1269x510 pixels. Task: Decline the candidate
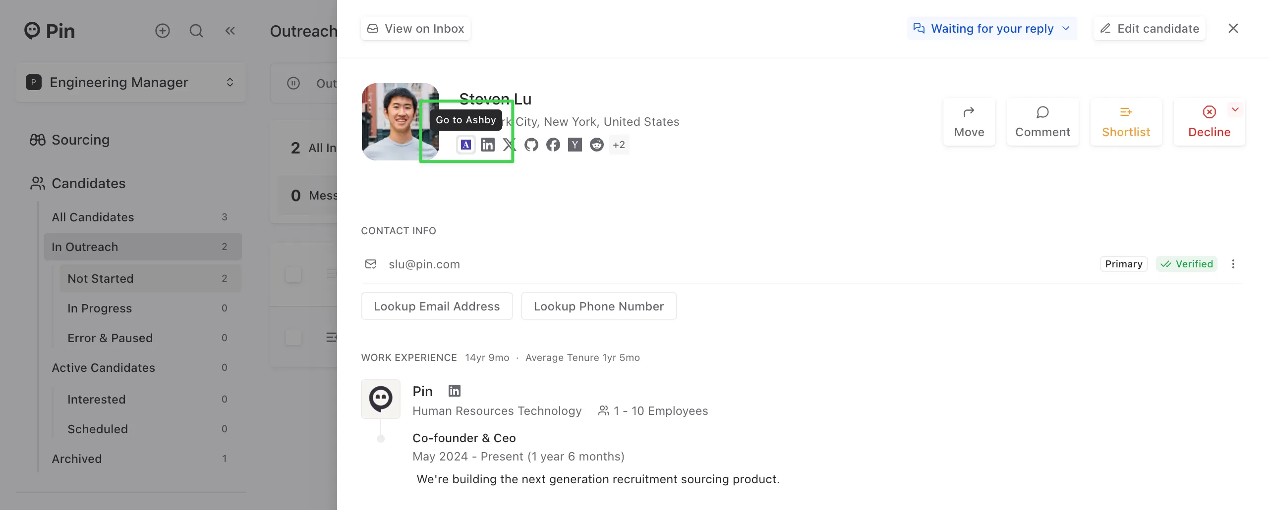click(x=1210, y=122)
